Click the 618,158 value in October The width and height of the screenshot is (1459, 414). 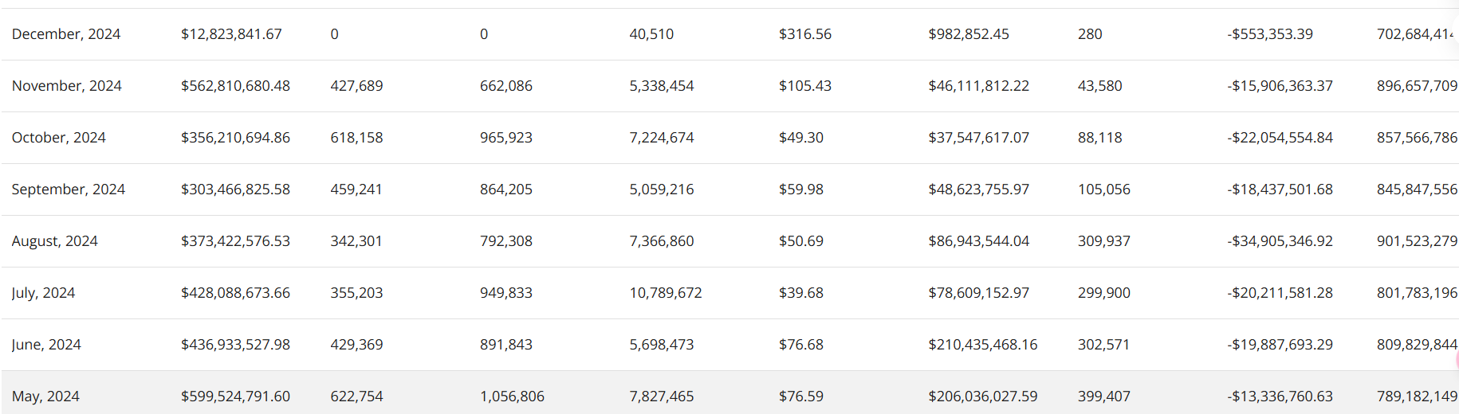[x=356, y=138]
